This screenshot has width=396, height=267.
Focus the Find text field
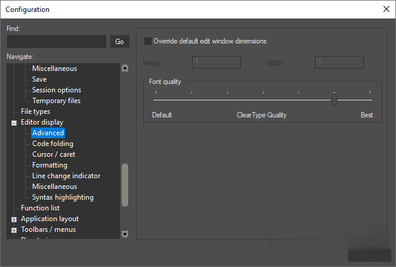point(57,41)
